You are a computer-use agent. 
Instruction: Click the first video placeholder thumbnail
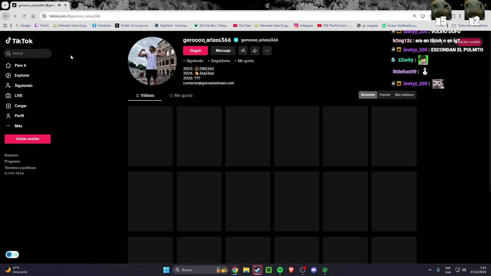click(150, 136)
